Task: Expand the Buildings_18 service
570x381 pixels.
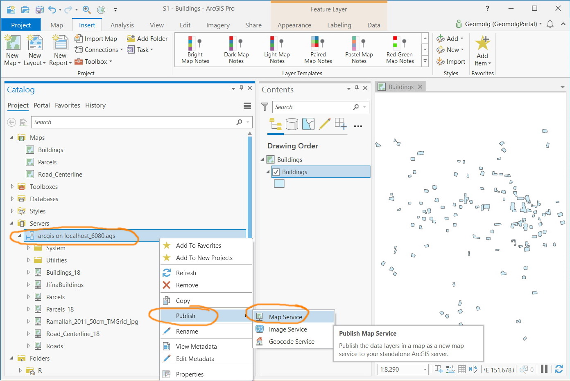Action: point(28,272)
